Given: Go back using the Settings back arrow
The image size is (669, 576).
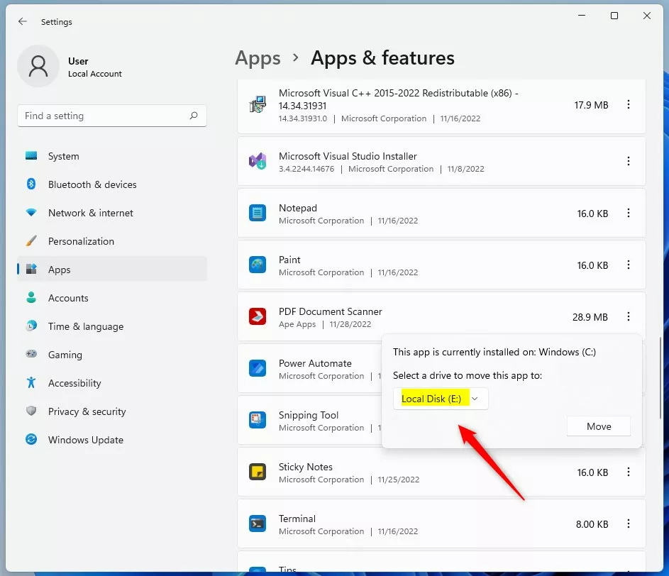Looking at the screenshot, I should click(x=23, y=21).
